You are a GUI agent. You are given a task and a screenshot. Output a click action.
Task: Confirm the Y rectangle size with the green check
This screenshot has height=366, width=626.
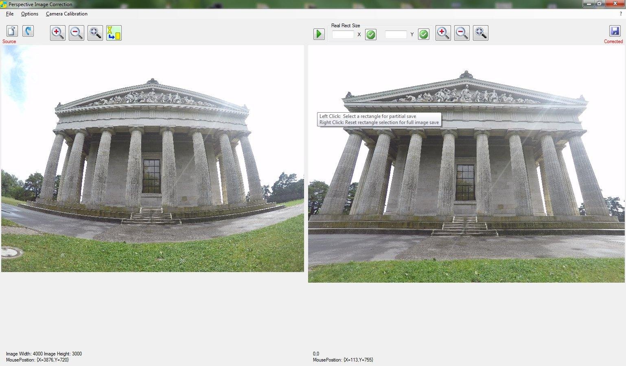[x=423, y=35]
